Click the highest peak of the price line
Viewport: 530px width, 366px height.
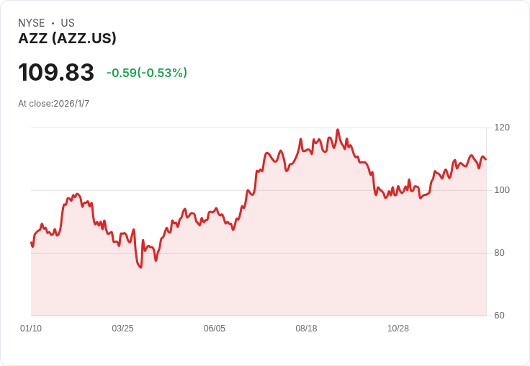[338, 130]
